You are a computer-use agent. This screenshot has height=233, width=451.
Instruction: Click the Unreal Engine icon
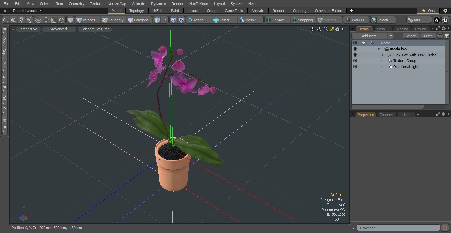(445, 20)
